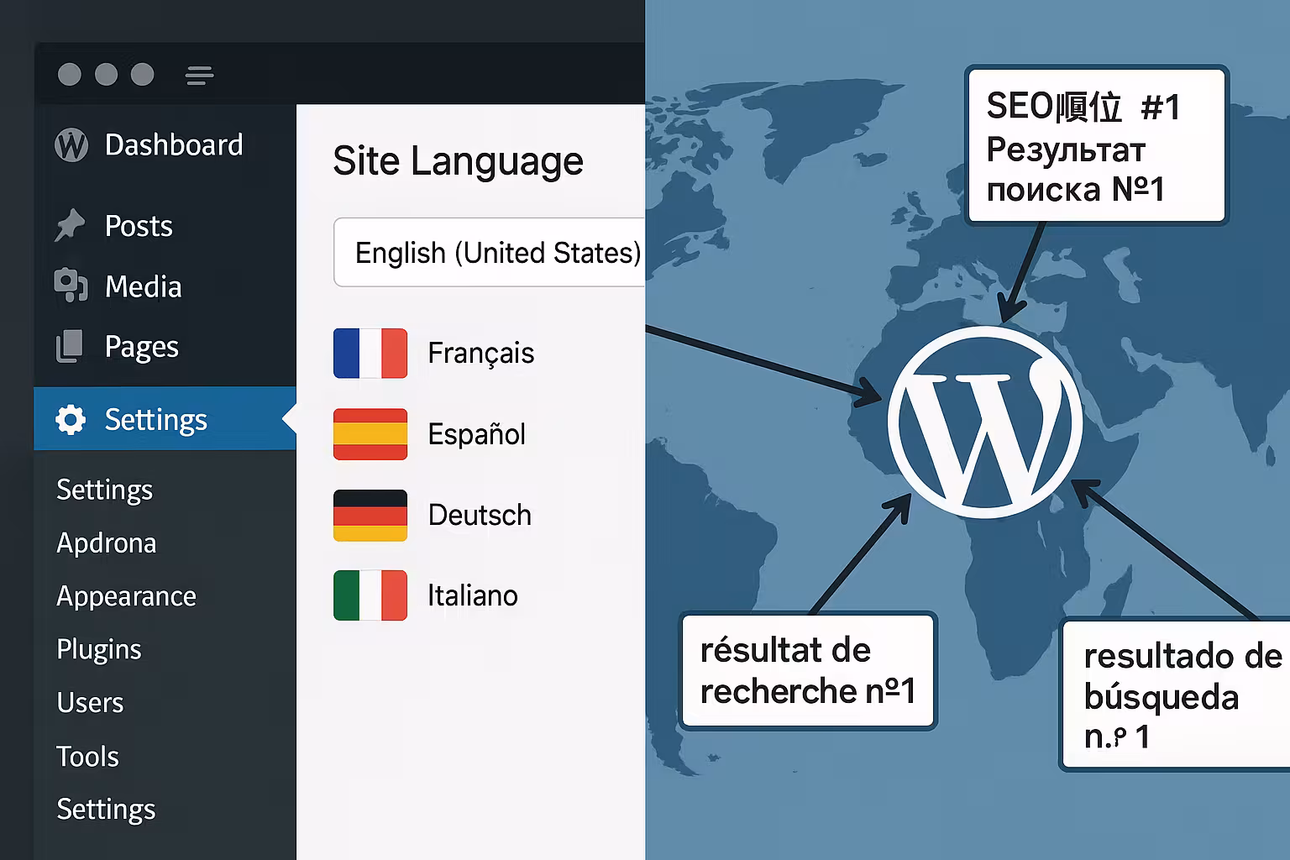This screenshot has width=1290, height=860.
Task: Click the gear icon in highlighted Settings
Action: coord(71,419)
